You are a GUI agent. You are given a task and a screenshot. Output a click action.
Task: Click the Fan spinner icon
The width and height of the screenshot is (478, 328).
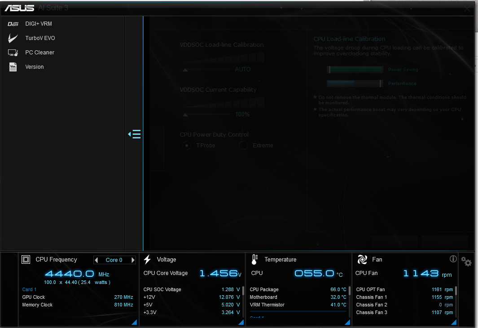(x=362, y=259)
